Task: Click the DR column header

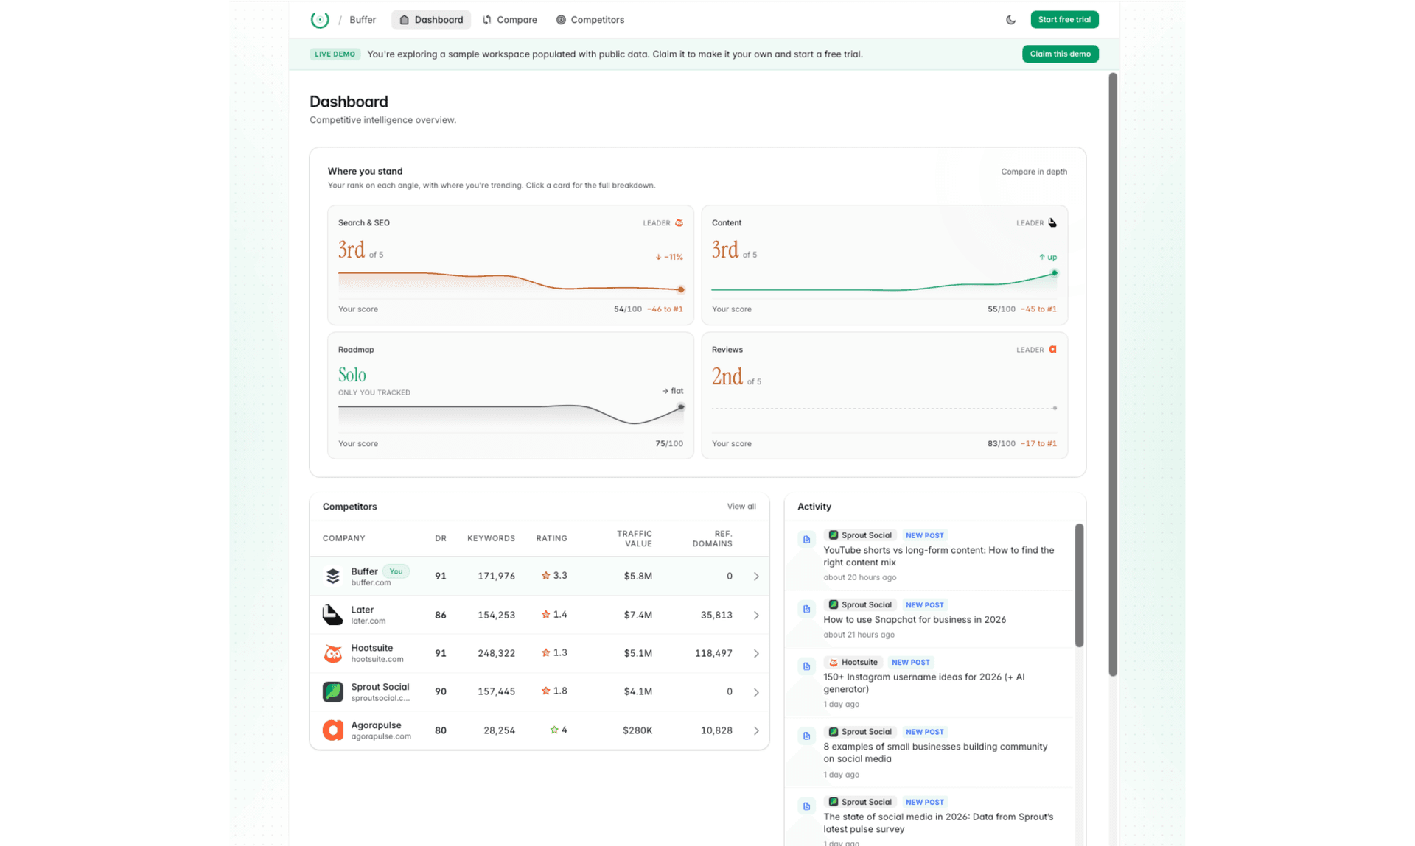Action: click(441, 538)
